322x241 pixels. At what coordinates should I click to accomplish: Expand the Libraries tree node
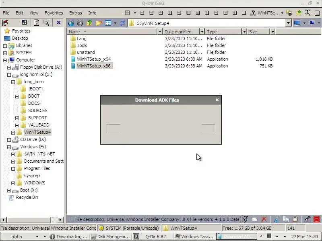[5, 46]
